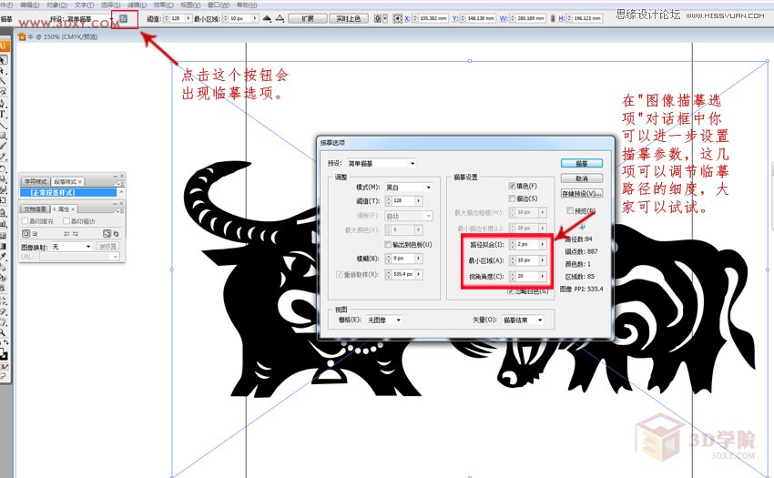Screen dimensions: 774x478
Task: Click the Cancel button in dialog
Action: point(582,178)
